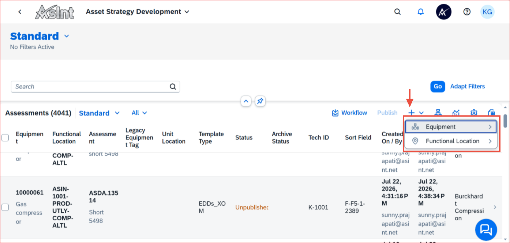This screenshot has height=243, width=510.
Task: Open help question mark icon
Action: (467, 12)
